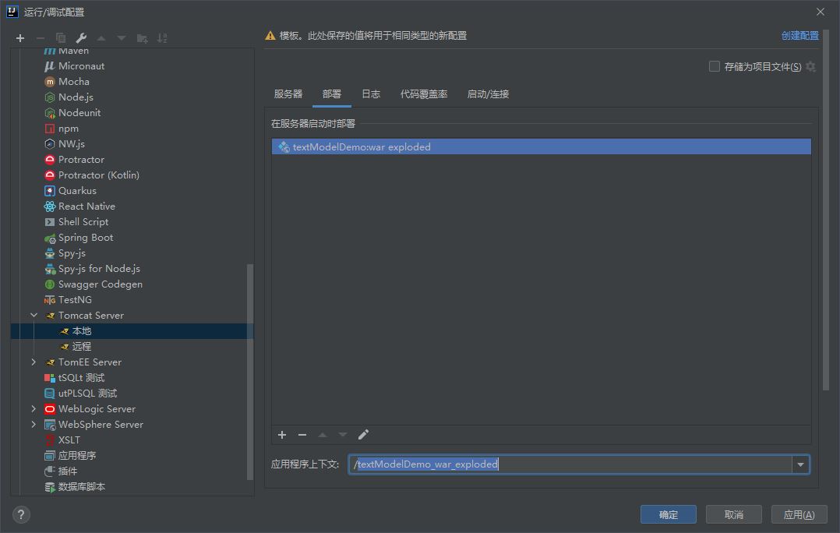This screenshot has height=533, width=840.
Task: Enable 存储为项目文件 checkbox
Action: tap(714, 66)
